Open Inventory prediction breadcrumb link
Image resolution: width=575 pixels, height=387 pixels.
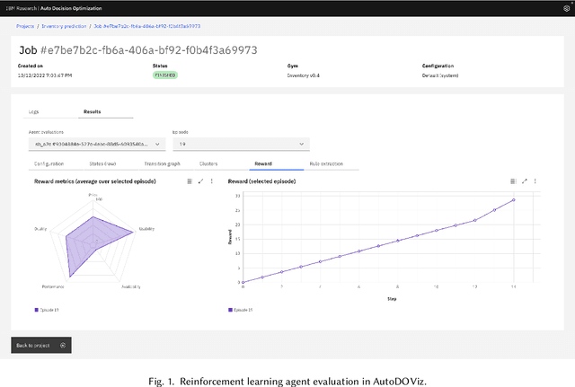[x=65, y=26]
